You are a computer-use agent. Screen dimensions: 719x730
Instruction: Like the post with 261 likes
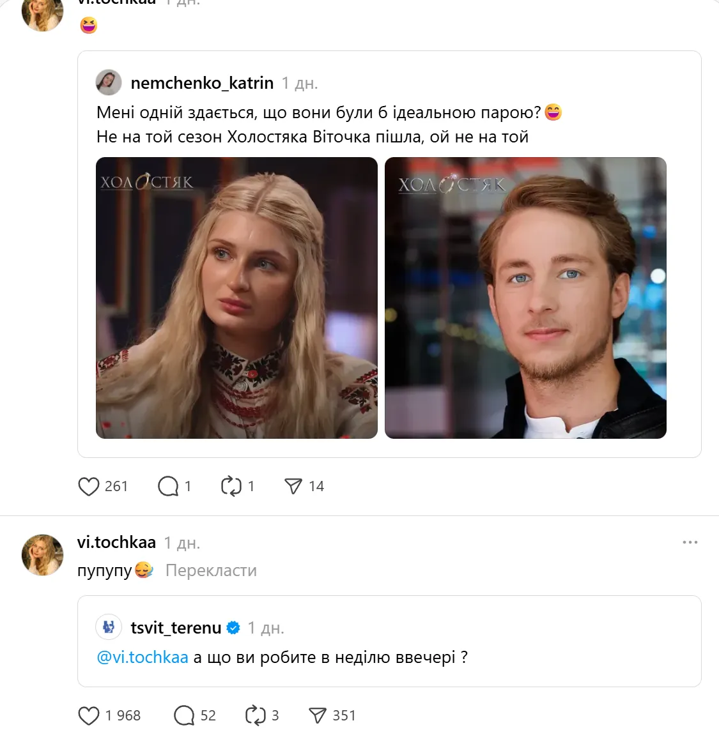pyautogui.click(x=89, y=487)
